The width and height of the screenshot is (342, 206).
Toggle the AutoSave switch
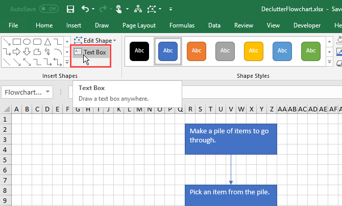coord(49,9)
